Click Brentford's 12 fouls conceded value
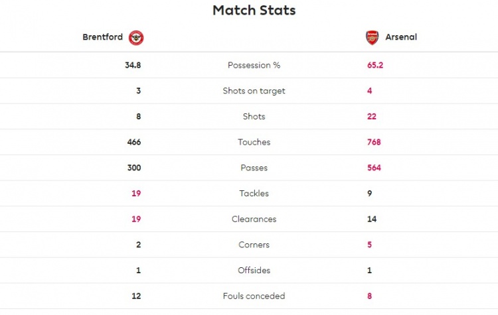This screenshot has height=315, width=498. point(136,296)
